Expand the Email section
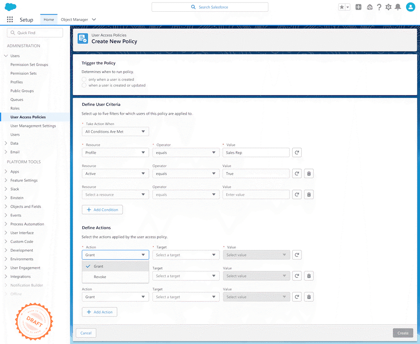Image resolution: width=420 pixels, height=344 pixels. 6,152
